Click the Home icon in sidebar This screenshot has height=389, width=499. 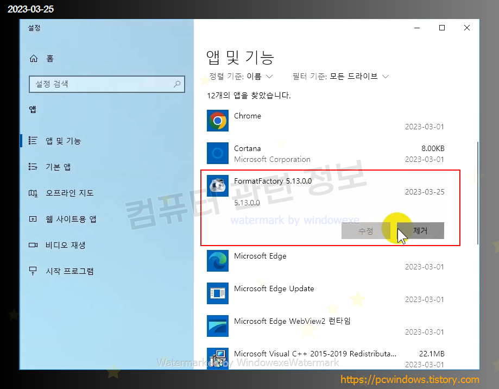coord(34,59)
